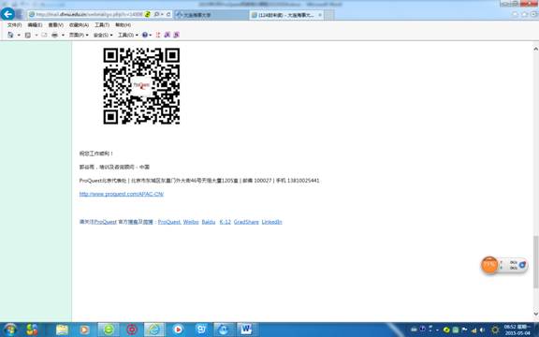
Task: Click the Print icon in command bar
Action: tap(54, 35)
